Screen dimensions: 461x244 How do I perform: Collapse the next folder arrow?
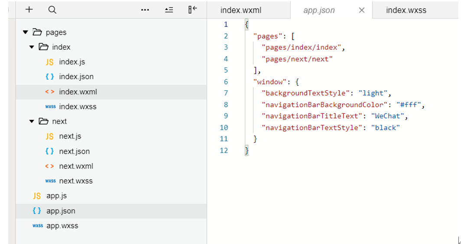(32, 121)
